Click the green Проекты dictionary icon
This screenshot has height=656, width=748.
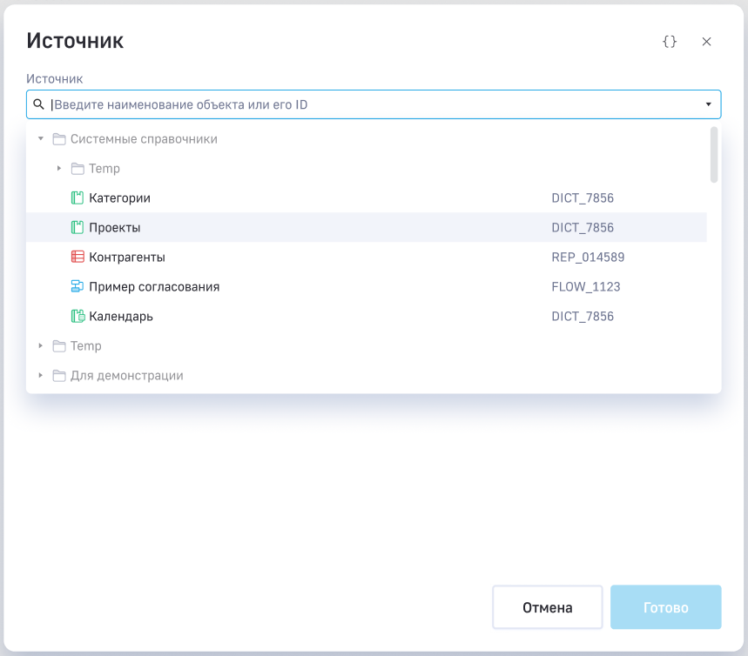pos(77,228)
